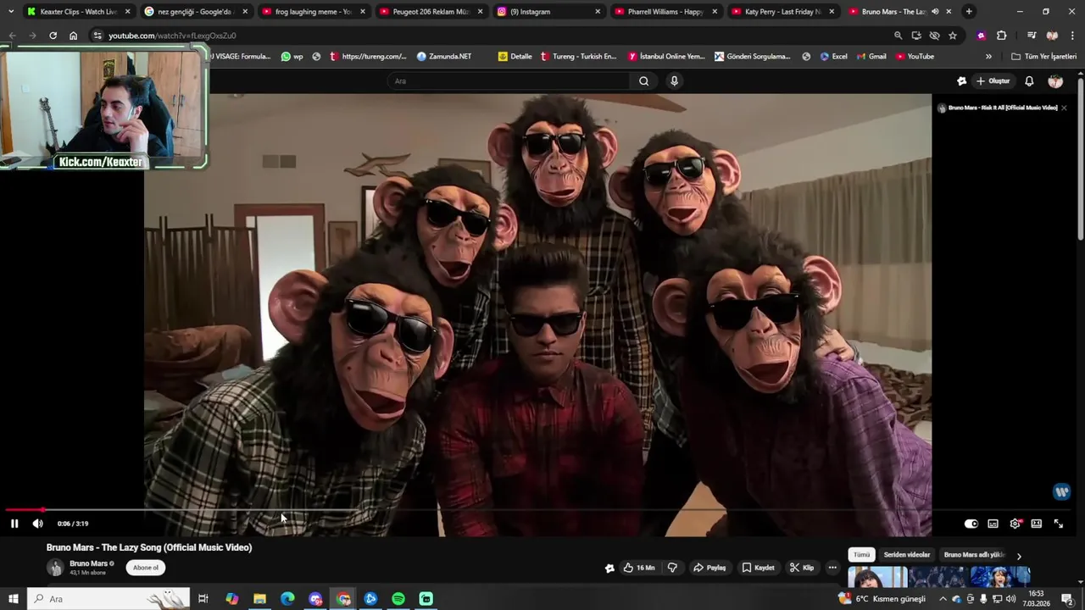This screenshot has width=1085, height=610.
Task: Open Windows notification center
Action: coord(1067,599)
